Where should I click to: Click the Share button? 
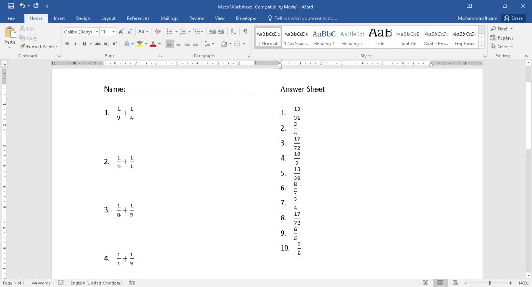(x=513, y=18)
